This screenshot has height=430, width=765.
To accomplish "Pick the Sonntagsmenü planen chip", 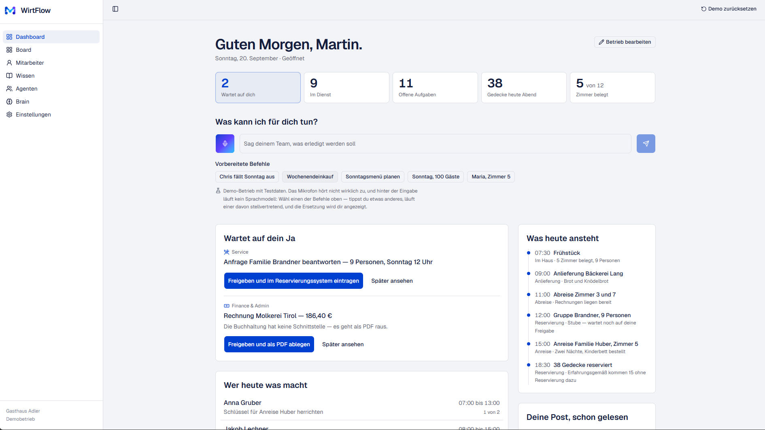I will click(x=373, y=177).
